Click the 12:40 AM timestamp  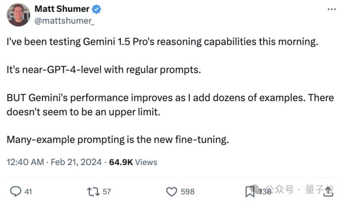[x=25, y=162]
